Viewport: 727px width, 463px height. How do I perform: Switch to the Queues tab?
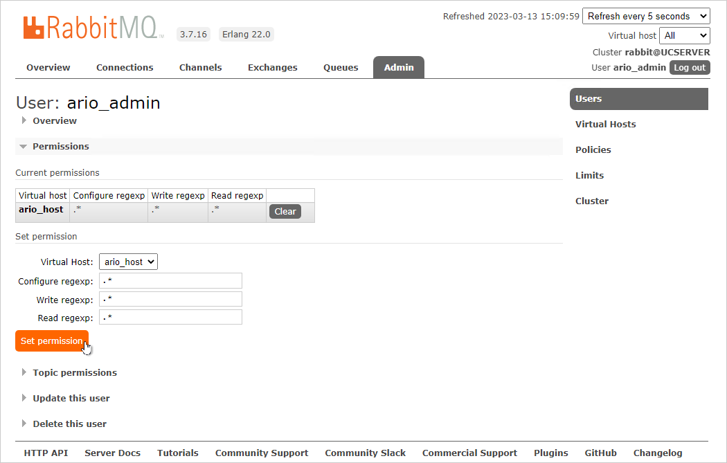[x=341, y=67]
